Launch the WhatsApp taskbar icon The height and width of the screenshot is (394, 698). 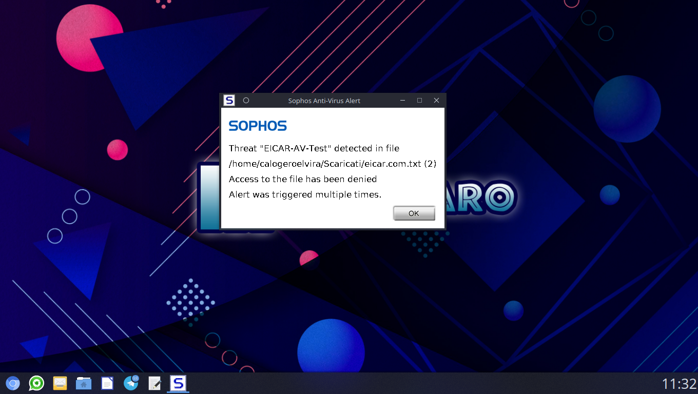pyautogui.click(x=36, y=383)
